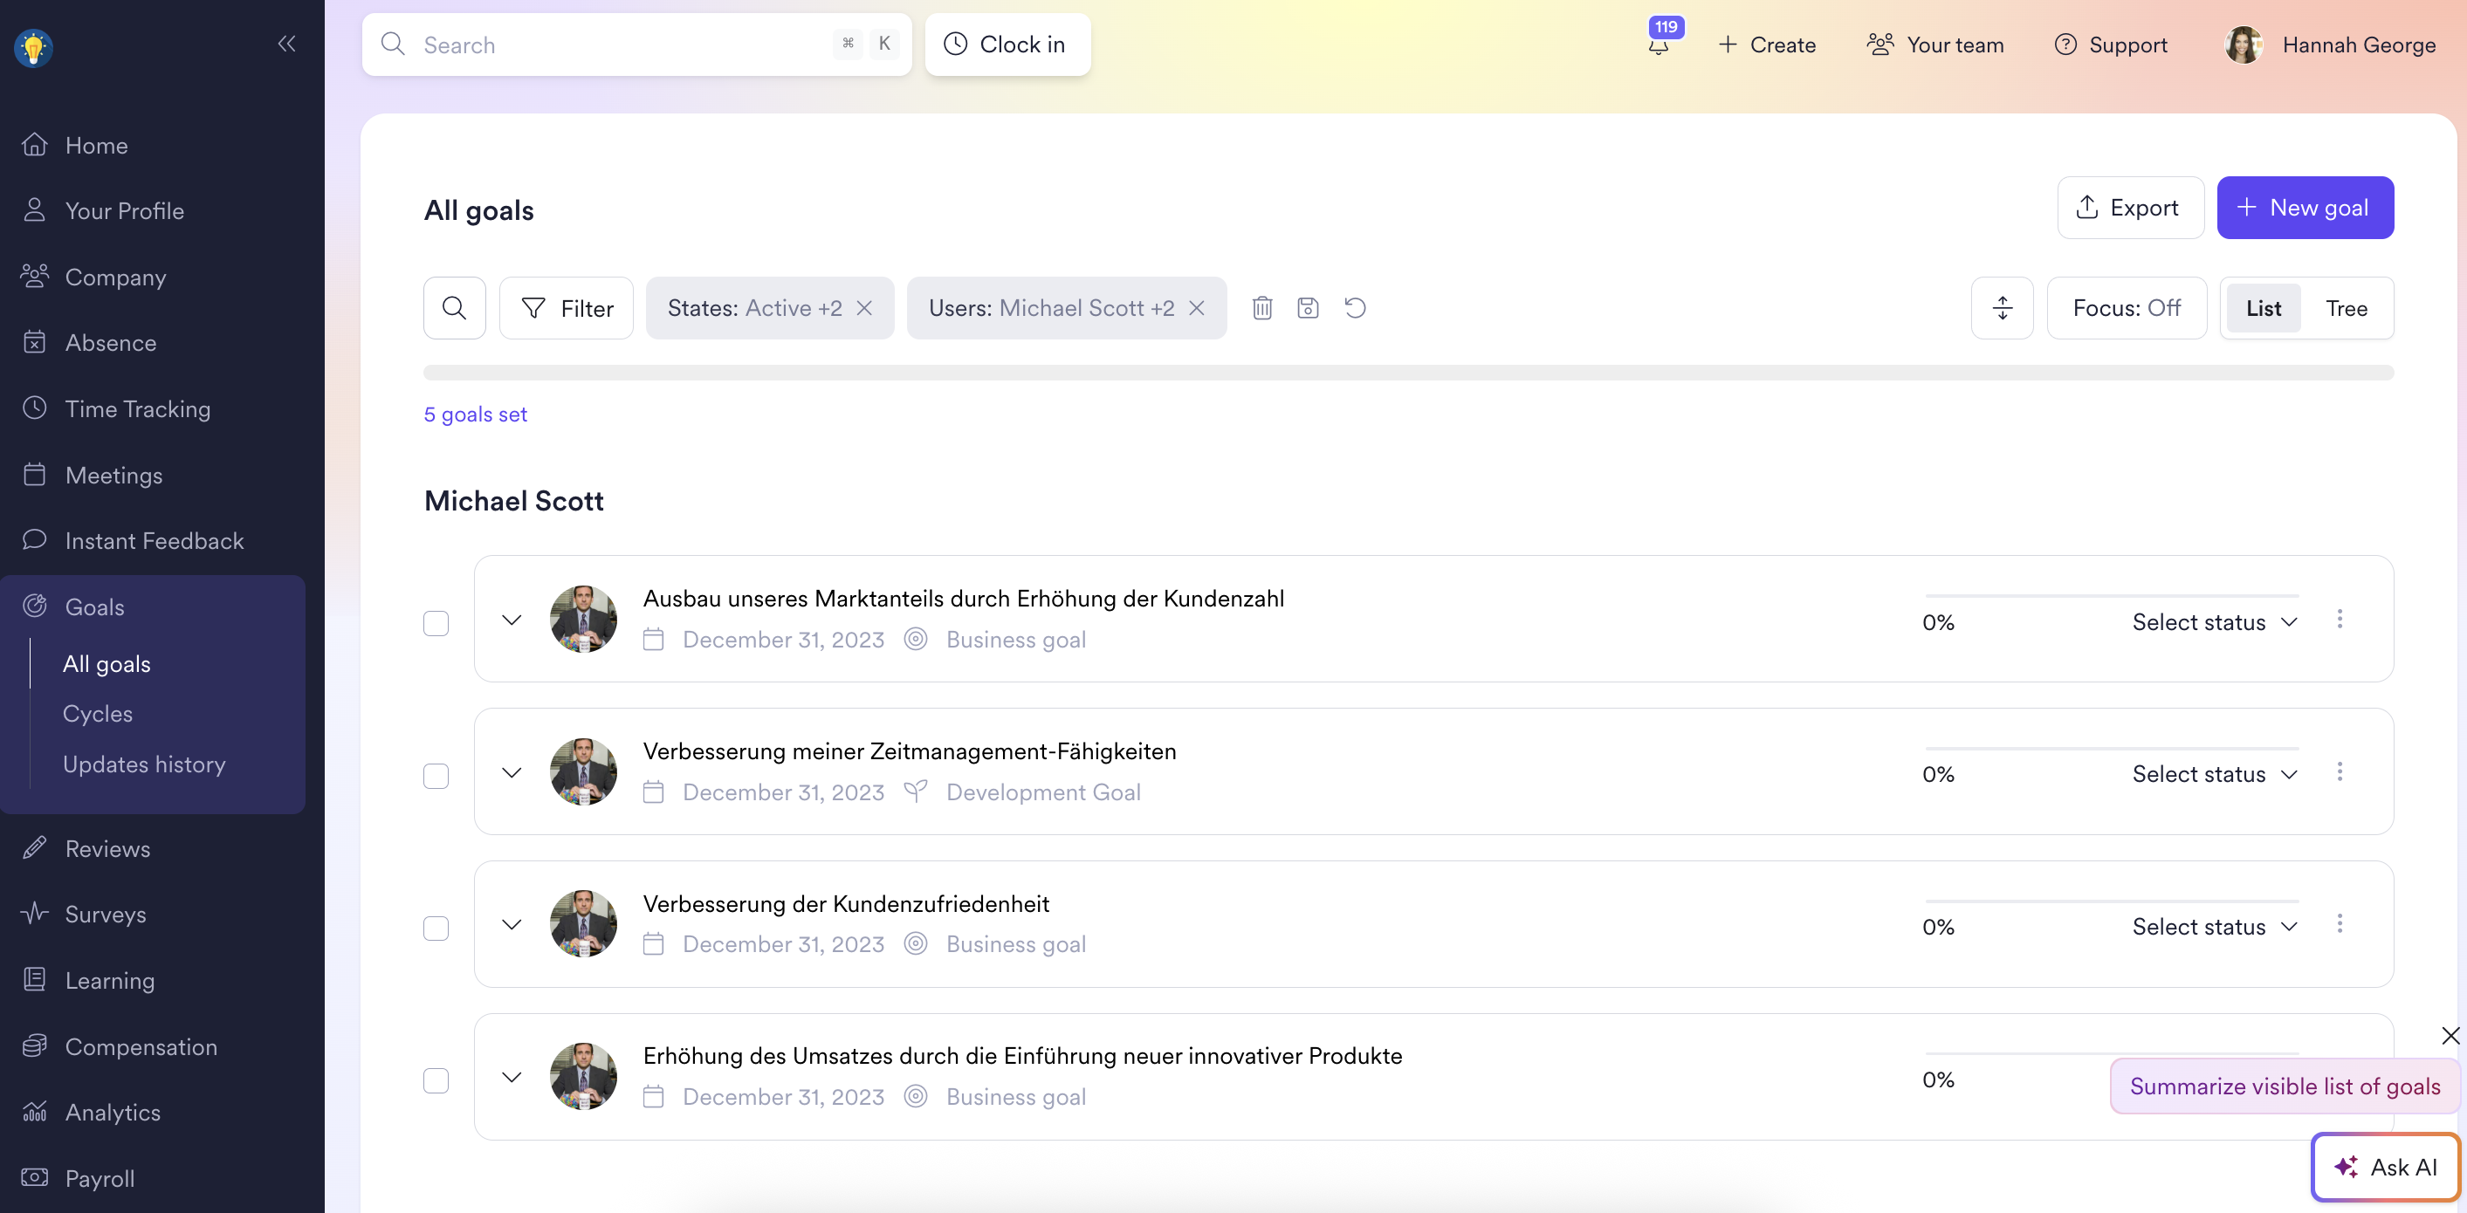This screenshot has height=1213, width=2467.
Task: Click the expand/collapse all rows icon
Action: pos(2002,308)
